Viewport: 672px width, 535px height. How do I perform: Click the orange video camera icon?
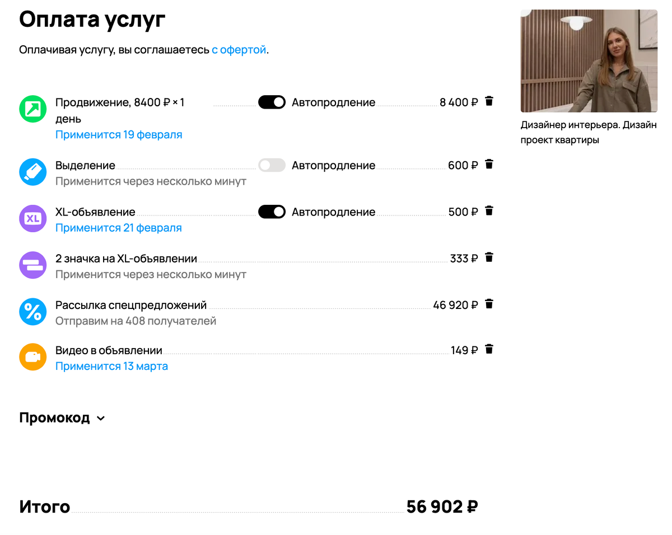pyautogui.click(x=33, y=357)
